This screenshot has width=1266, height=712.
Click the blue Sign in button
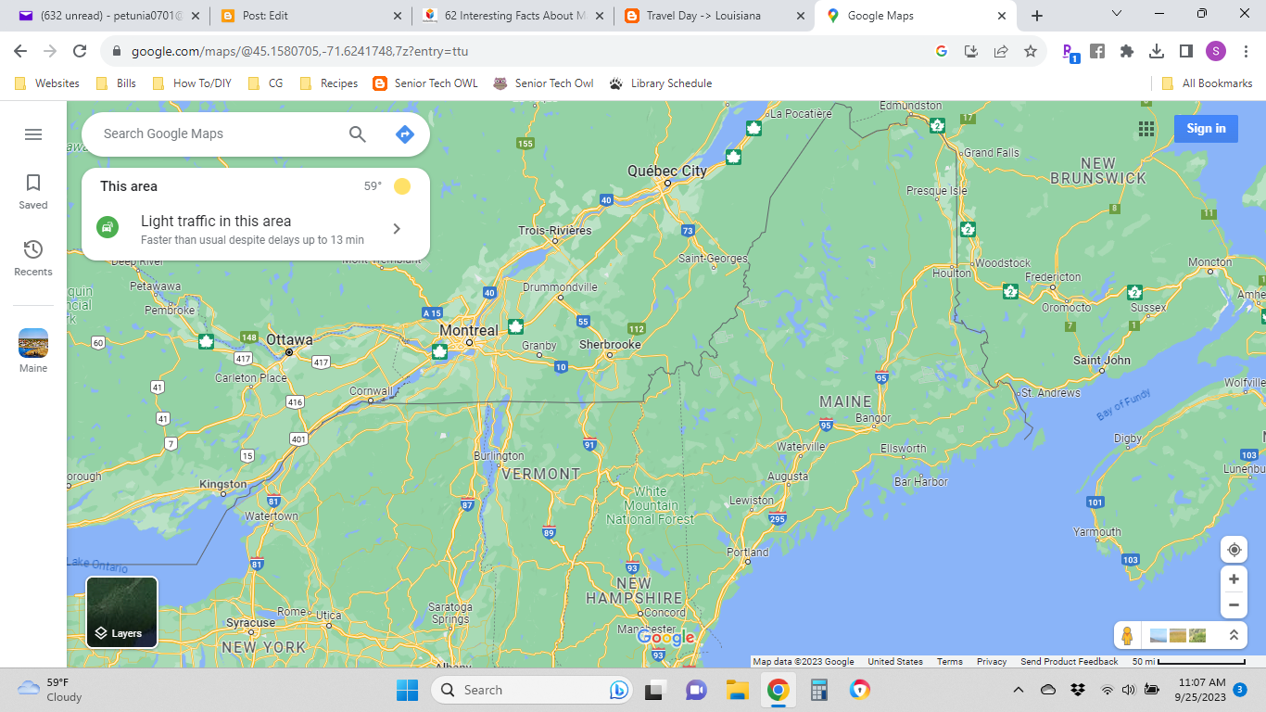(1206, 129)
